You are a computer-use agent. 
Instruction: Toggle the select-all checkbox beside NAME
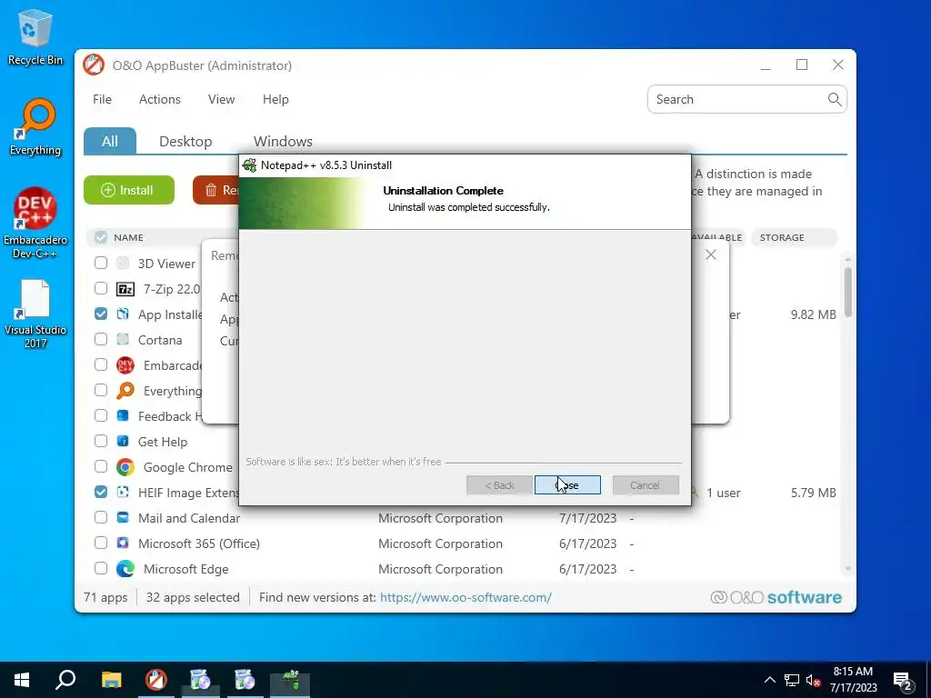click(x=100, y=237)
